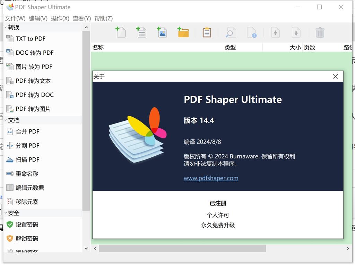Screen dimensions: 355x265
Task: Click the 编辑元数据 icon
Action: click(x=10, y=188)
